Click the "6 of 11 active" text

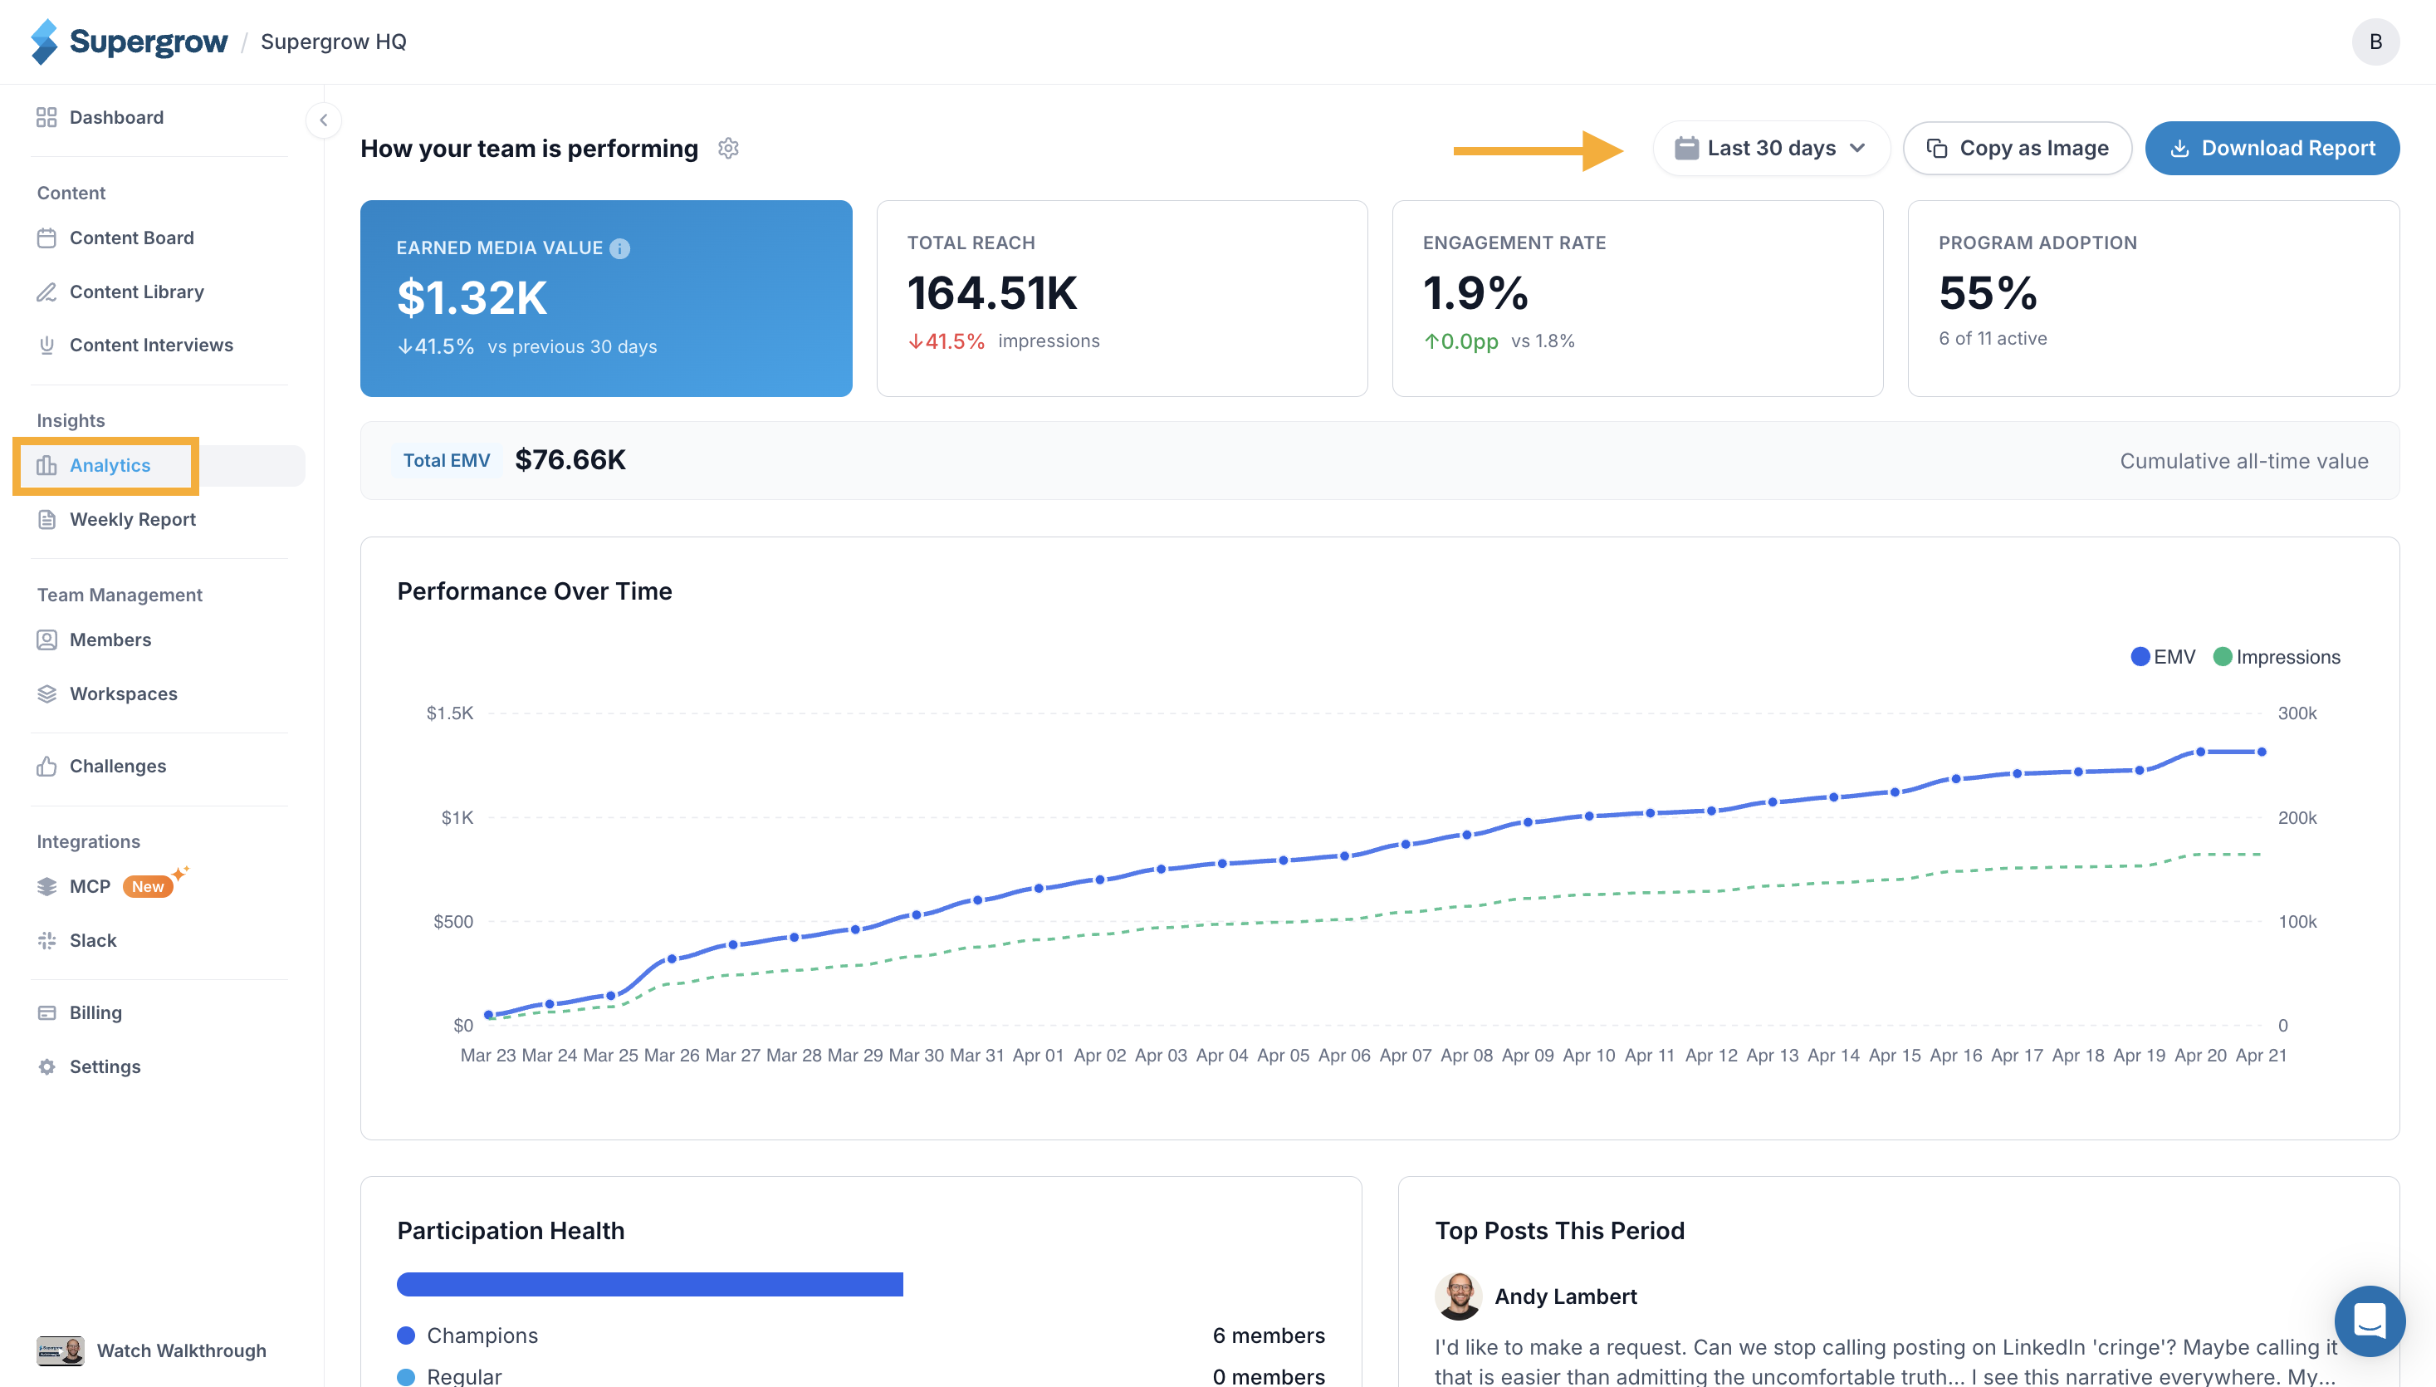click(1993, 338)
